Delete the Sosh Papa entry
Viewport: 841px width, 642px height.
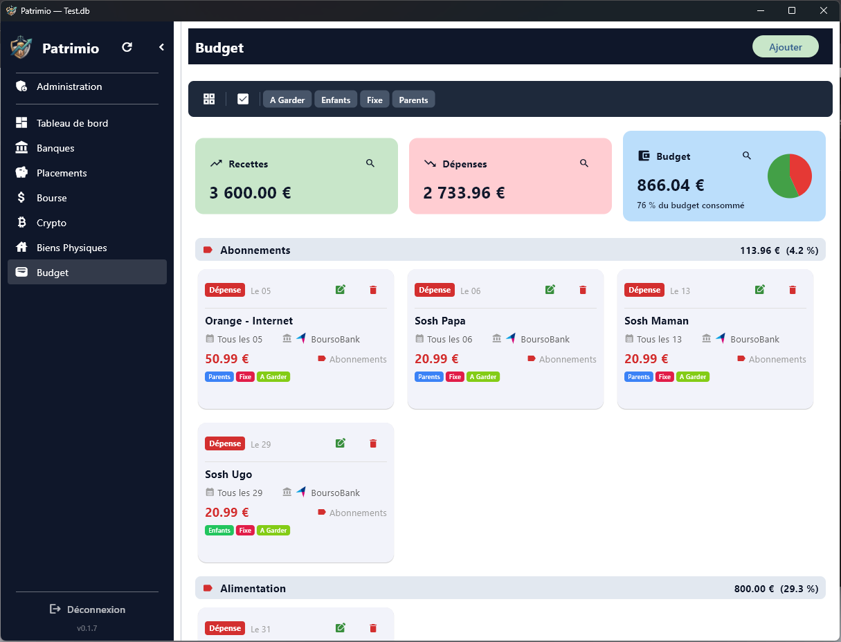point(583,290)
